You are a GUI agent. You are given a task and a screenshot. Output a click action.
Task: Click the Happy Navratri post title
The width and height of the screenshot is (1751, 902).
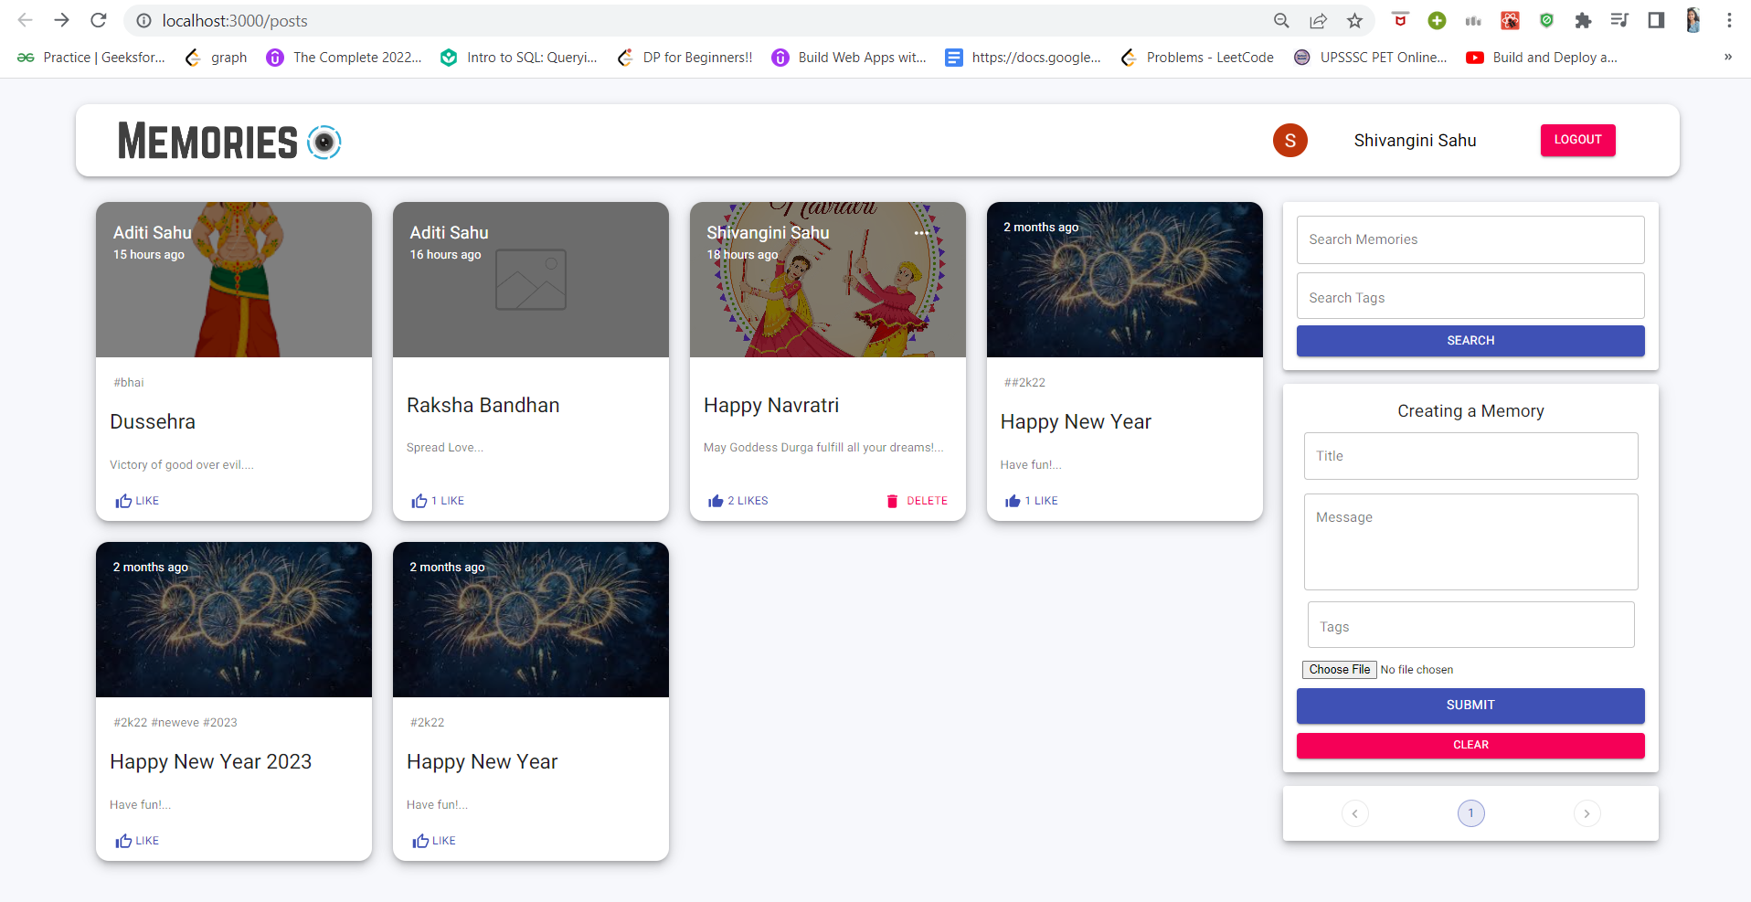click(x=771, y=406)
